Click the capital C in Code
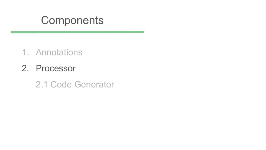This screenshot has width=266, height=150. (54, 84)
